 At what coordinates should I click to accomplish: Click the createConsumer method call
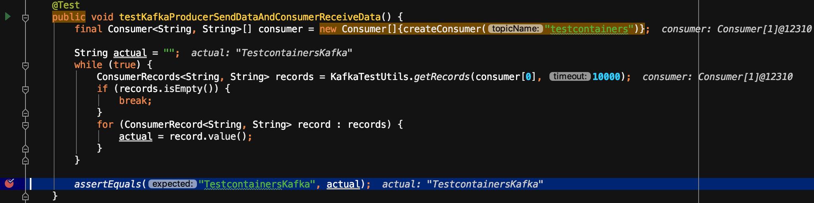click(x=442, y=29)
